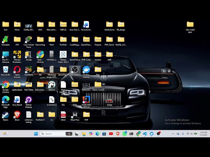Image resolution: width=210 pixels, height=157 pixels.
Task: Select the Tableau Public icon
Action: 63,57
